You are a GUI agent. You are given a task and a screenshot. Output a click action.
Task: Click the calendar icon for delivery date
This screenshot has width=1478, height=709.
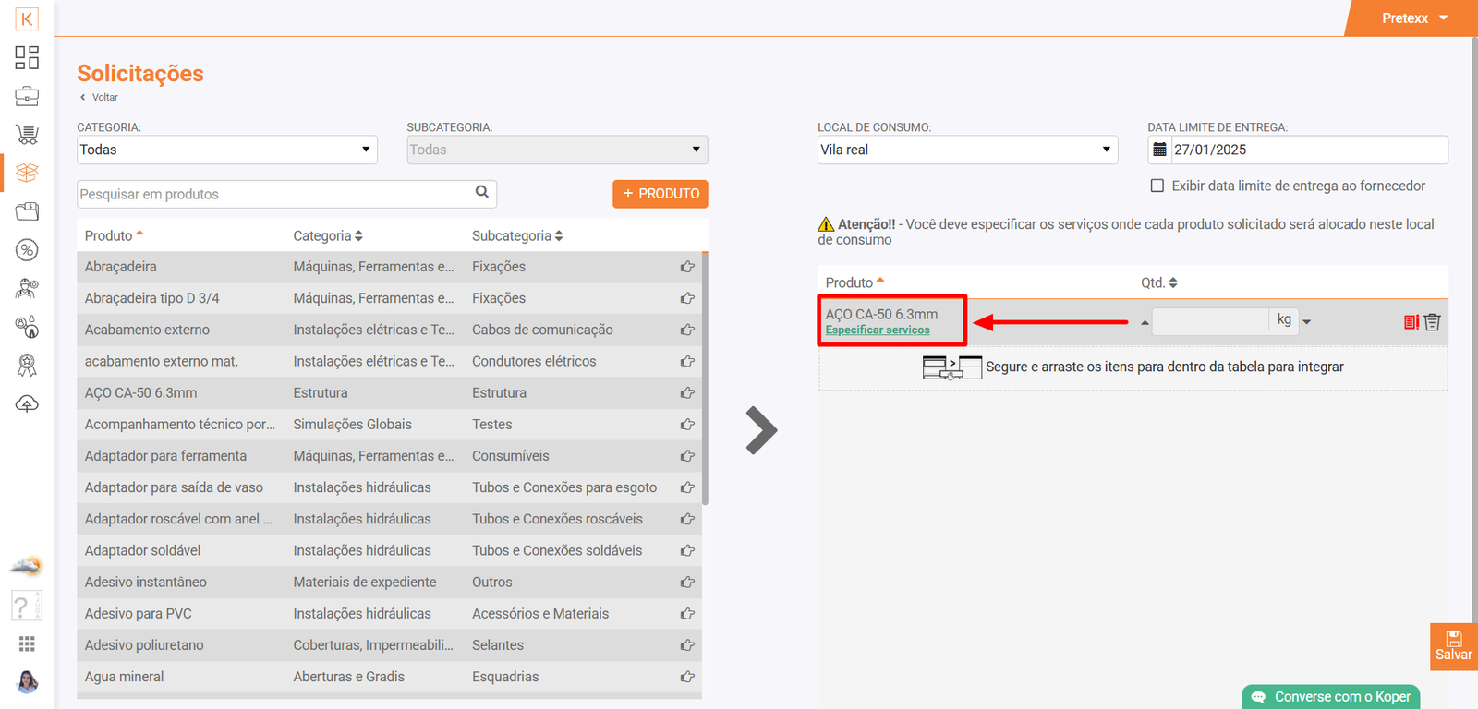click(x=1159, y=150)
